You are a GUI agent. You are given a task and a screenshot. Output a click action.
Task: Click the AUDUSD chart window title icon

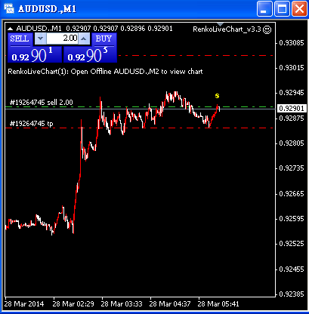coord(9,8)
